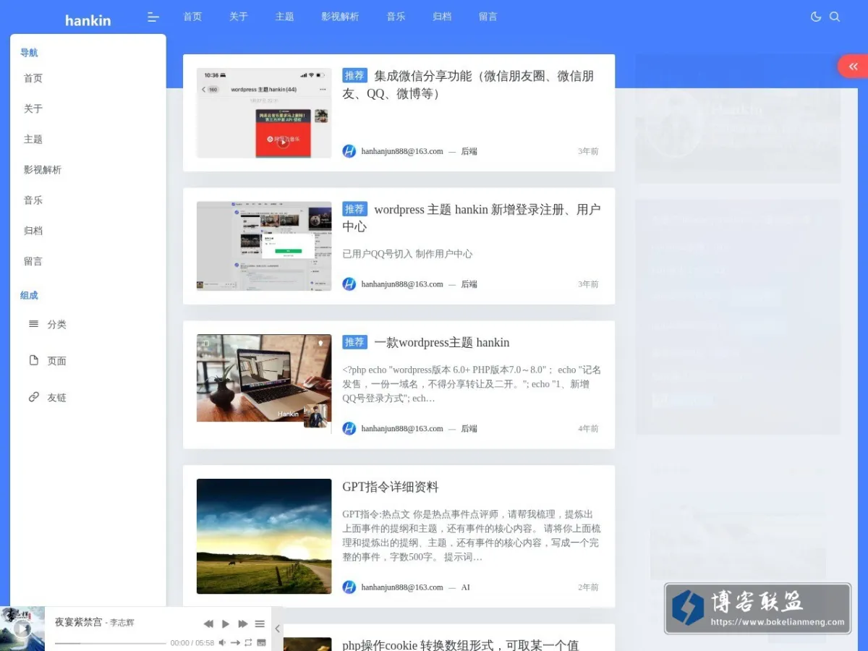Screen dimensions: 868x651
Task: Open 首页 in top navigation bar
Action: [192, 17]
